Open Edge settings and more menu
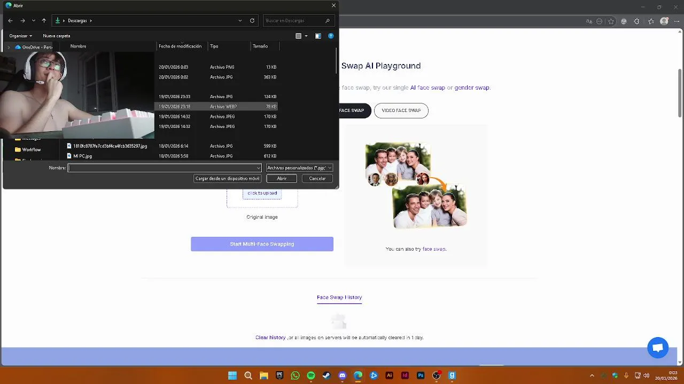This screenshot has height=384, width=684. click(677, 21)
